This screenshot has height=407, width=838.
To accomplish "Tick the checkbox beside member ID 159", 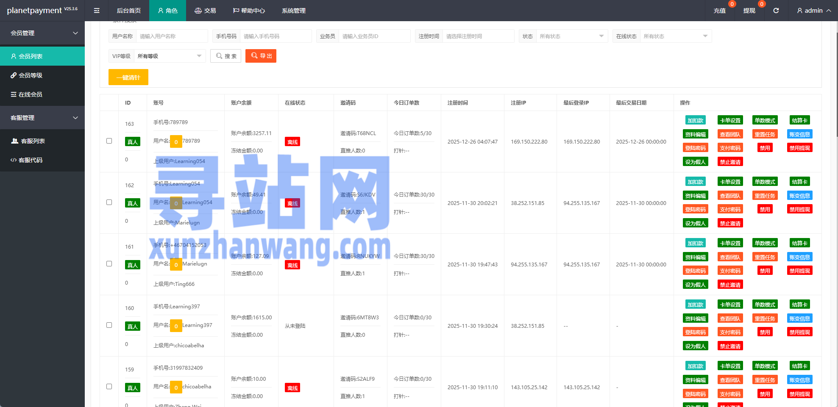I will [109, 386].
